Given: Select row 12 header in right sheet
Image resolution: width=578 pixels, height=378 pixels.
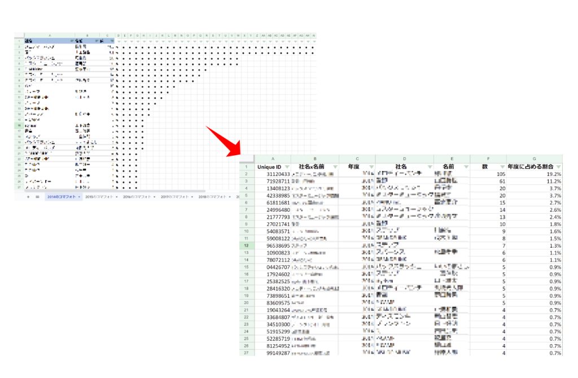Looking at the screenshot, I should 247,246.
